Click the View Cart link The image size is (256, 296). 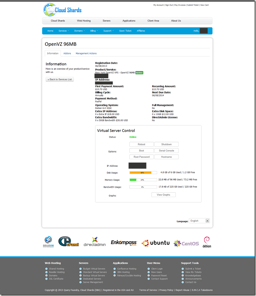[x=205, y=5]
